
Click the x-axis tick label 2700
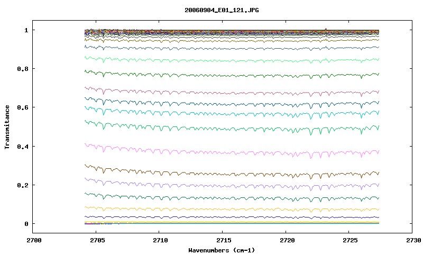[34, 240]
